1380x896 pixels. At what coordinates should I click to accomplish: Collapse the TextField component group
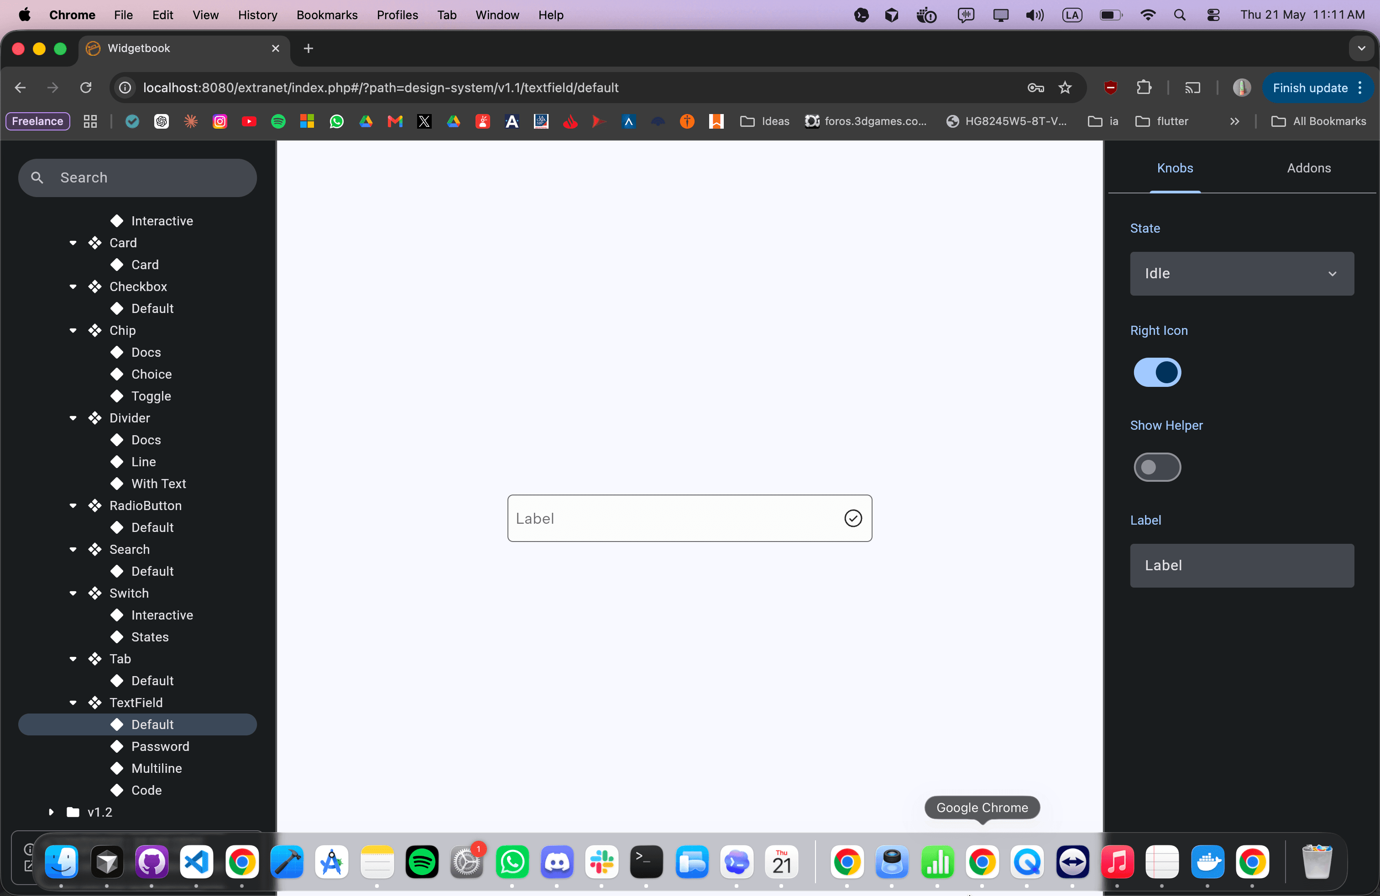tap(73, 703)
